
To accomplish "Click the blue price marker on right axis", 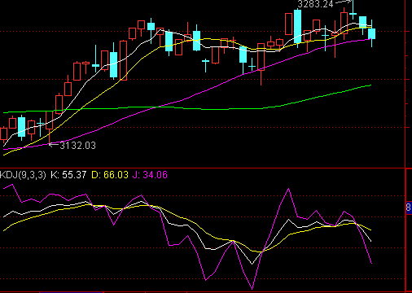I will pos(409,208).
